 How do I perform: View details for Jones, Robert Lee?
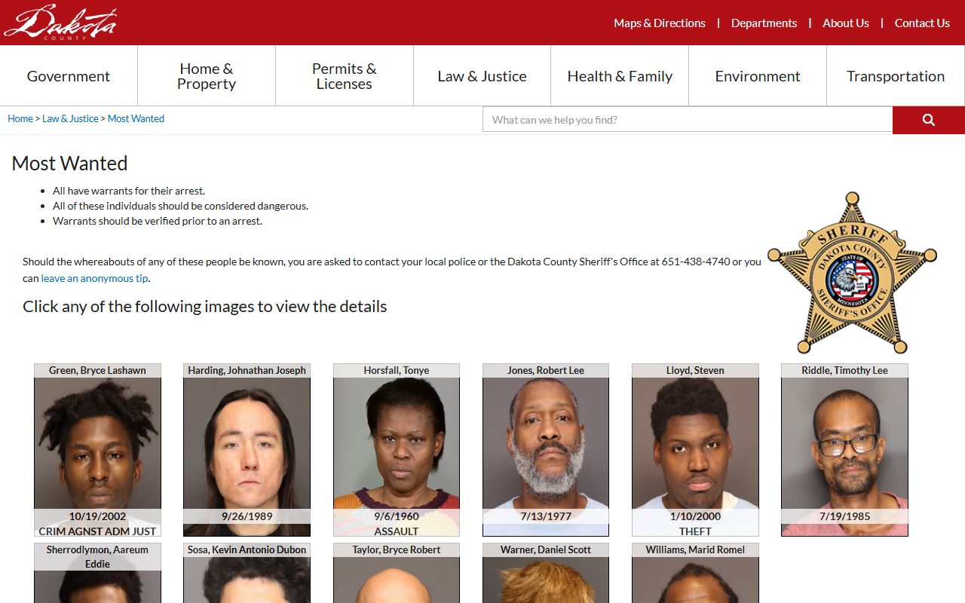point(546,450)
